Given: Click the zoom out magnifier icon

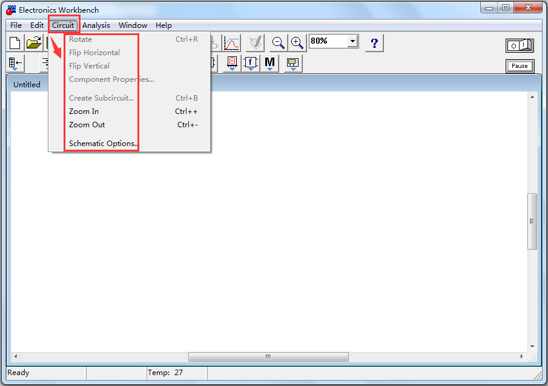Looking at the screenshot, I should pyautogui.click(x=279, y=43).
